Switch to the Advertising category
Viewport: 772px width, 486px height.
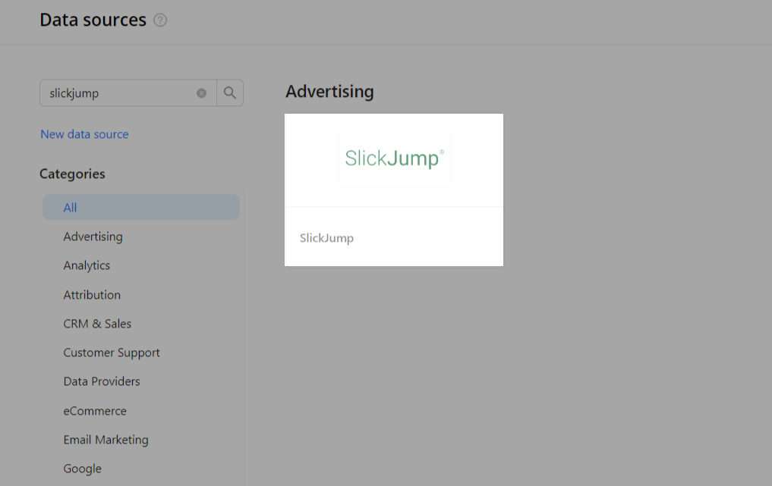[93, 237]
